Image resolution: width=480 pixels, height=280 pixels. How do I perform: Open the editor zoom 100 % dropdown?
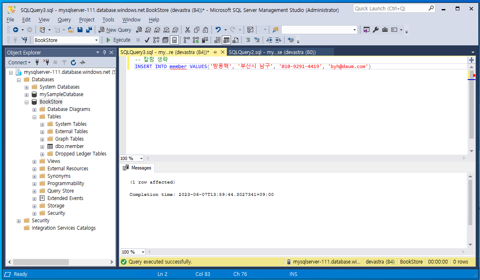pyautogui.click(x=141, y=158)
